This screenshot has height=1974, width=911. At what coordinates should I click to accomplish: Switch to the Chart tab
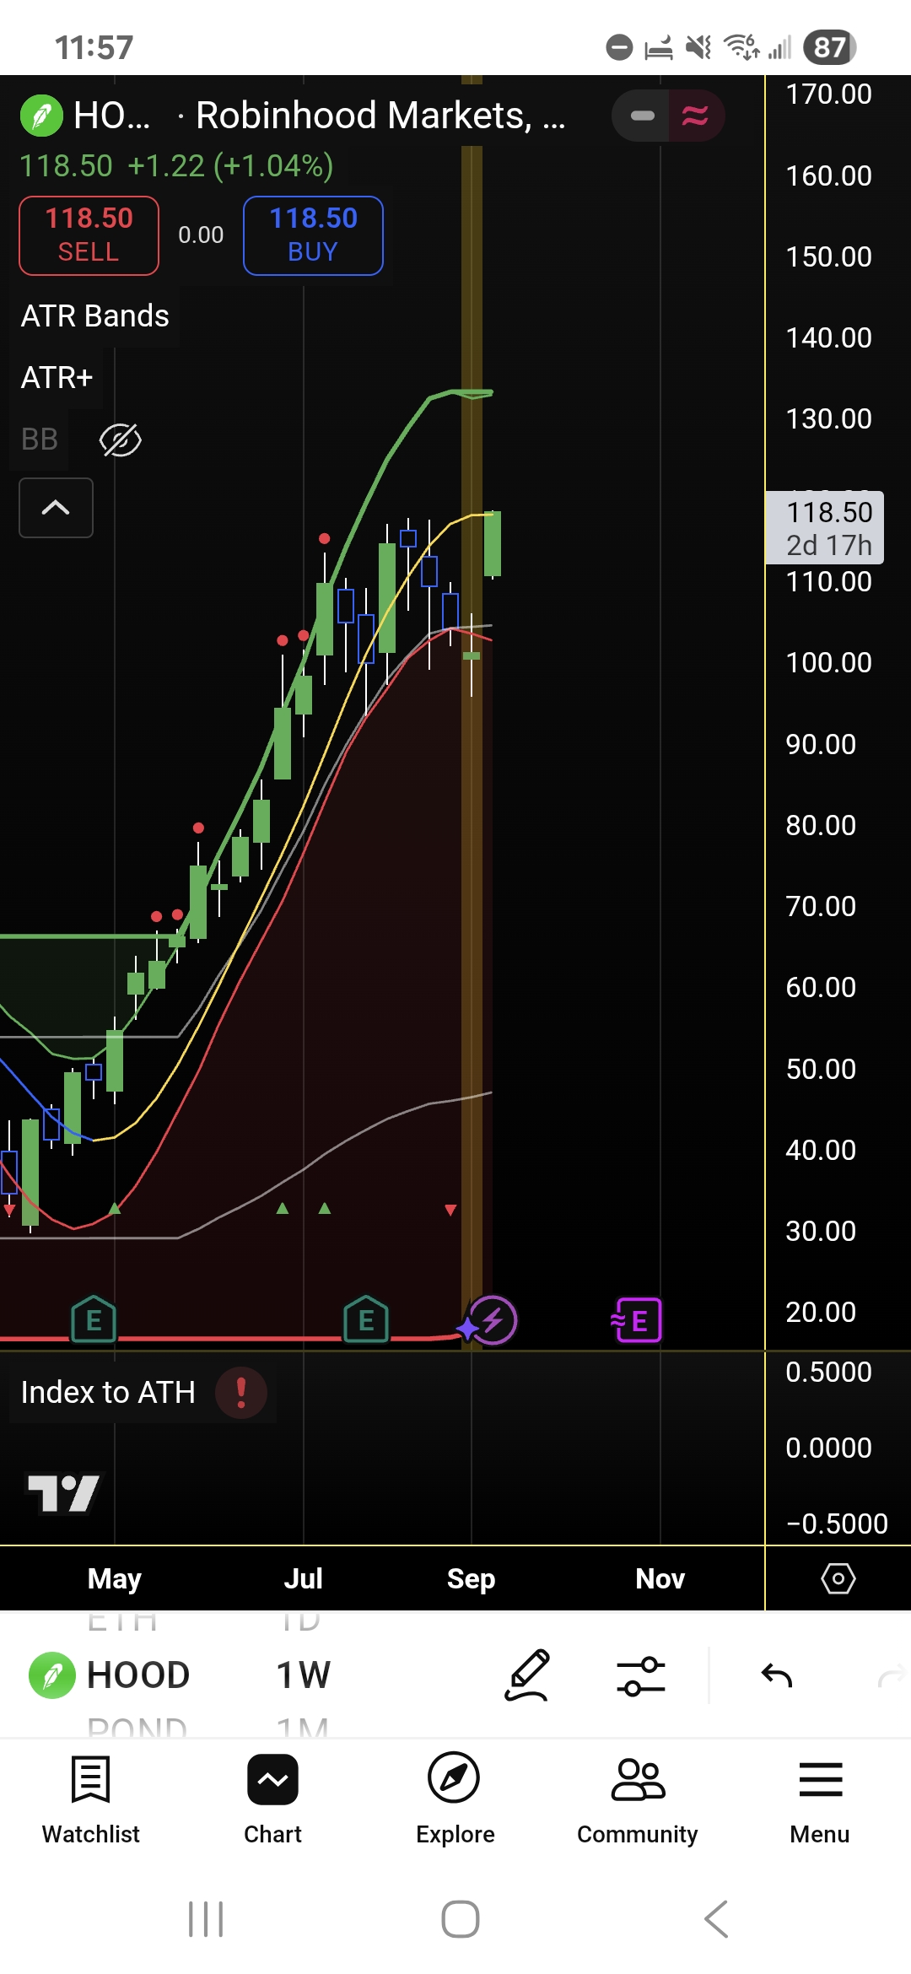[272, 1800]
